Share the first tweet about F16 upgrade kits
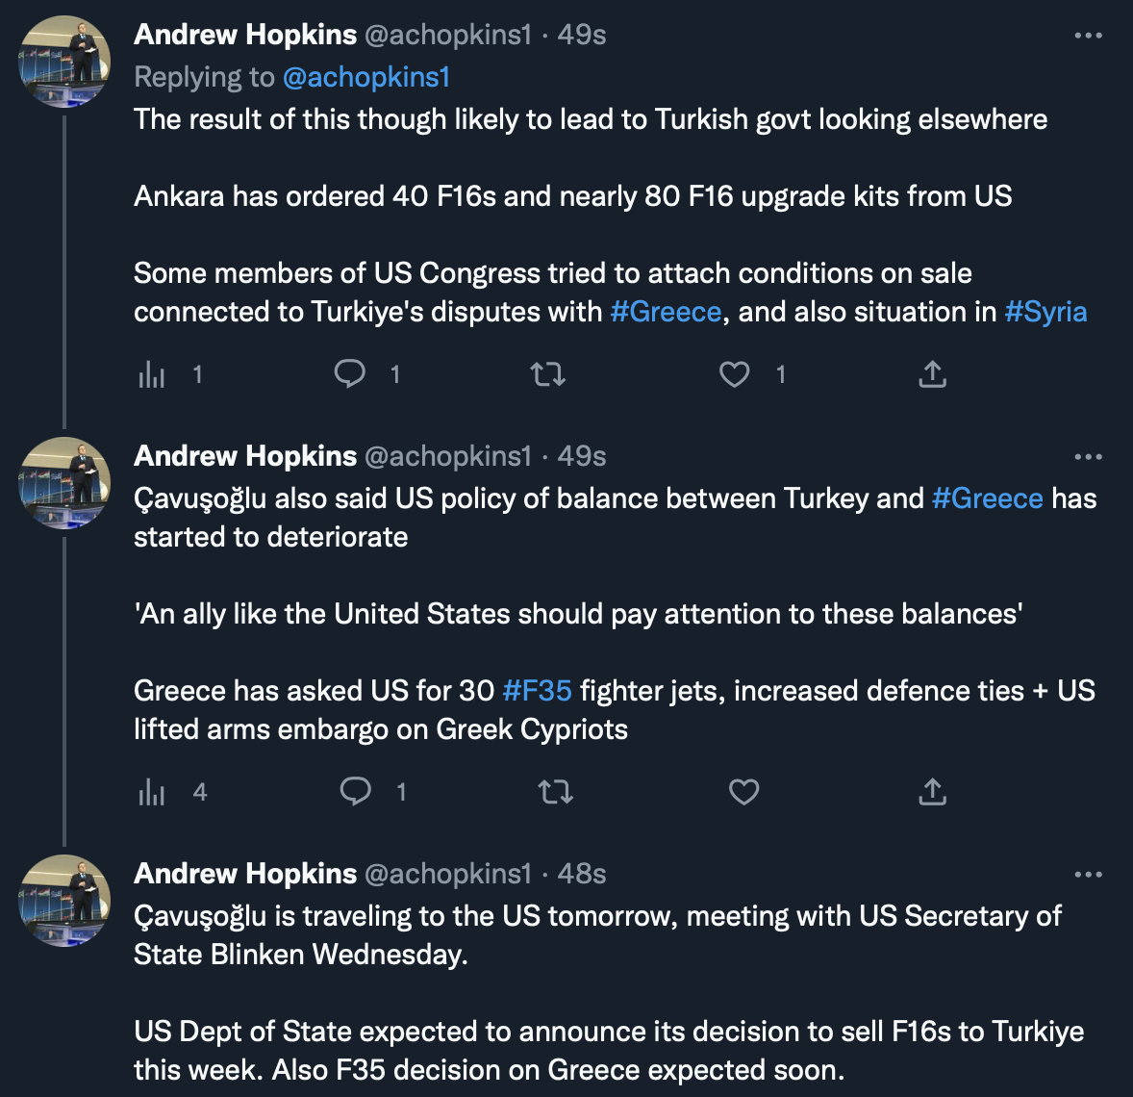 coord(932,373)
